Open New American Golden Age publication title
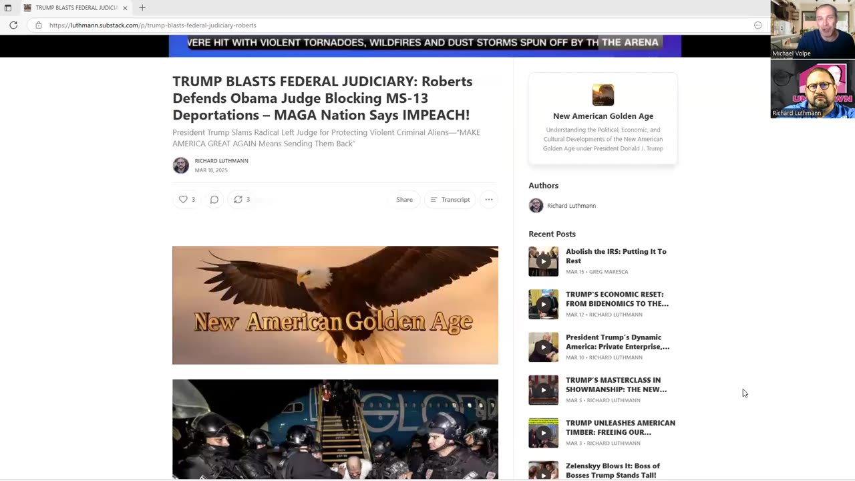855x481 pixels. [603, 116]
